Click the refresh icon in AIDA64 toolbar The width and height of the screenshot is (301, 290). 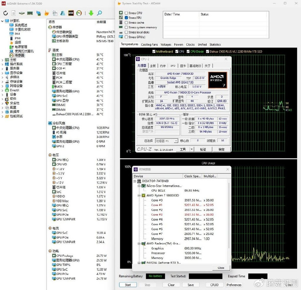(x=6, y=13)
